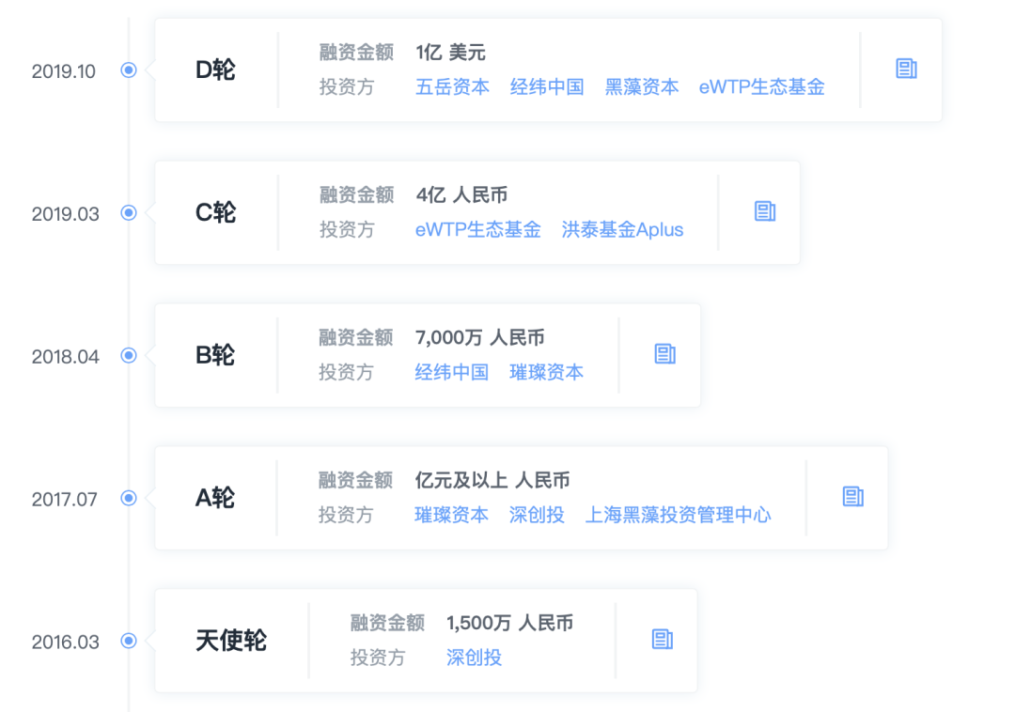
Task: Click 黑藻资本 investor link
Action: tap(642, 87)
